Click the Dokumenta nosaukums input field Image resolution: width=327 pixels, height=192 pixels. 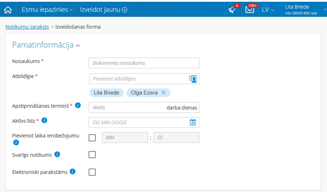(144, 63)
